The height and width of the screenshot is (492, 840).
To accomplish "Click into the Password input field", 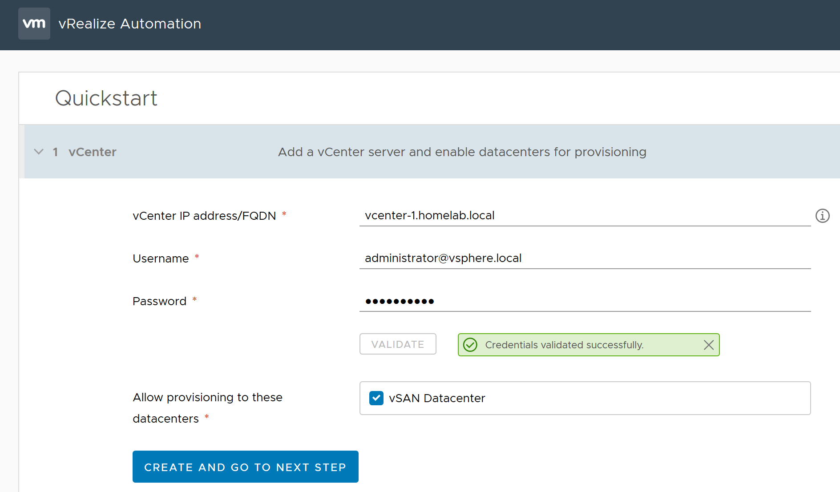I will [x=585, y=301].
